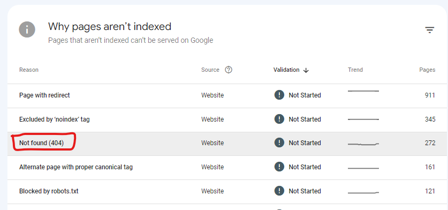Click warning icon in Alternate page row

279,167
